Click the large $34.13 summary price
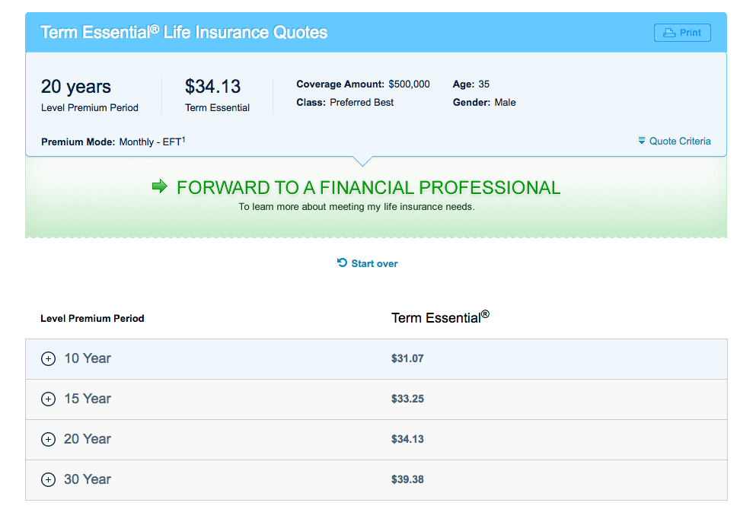740x509 pixels. pos(213,87)
